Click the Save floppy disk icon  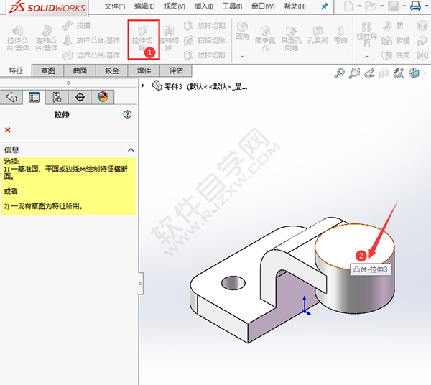(393, 6)
